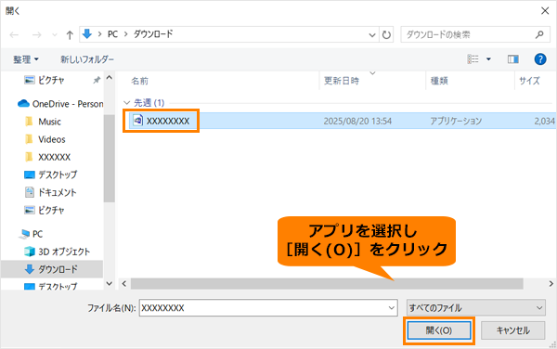Click the download arrow icon in address bar
Viewport: 557px width, 349px height.
87,34
